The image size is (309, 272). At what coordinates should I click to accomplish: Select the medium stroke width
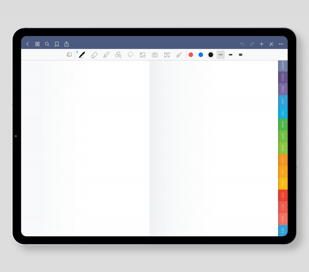coord(231,55)
